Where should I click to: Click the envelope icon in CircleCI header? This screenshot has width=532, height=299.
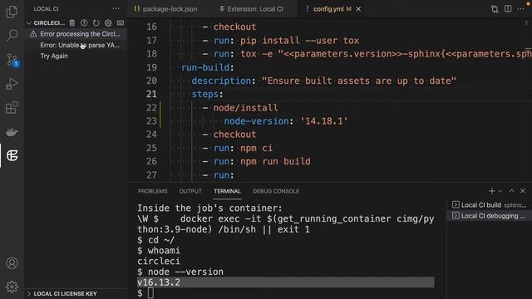tap(120, 22)
